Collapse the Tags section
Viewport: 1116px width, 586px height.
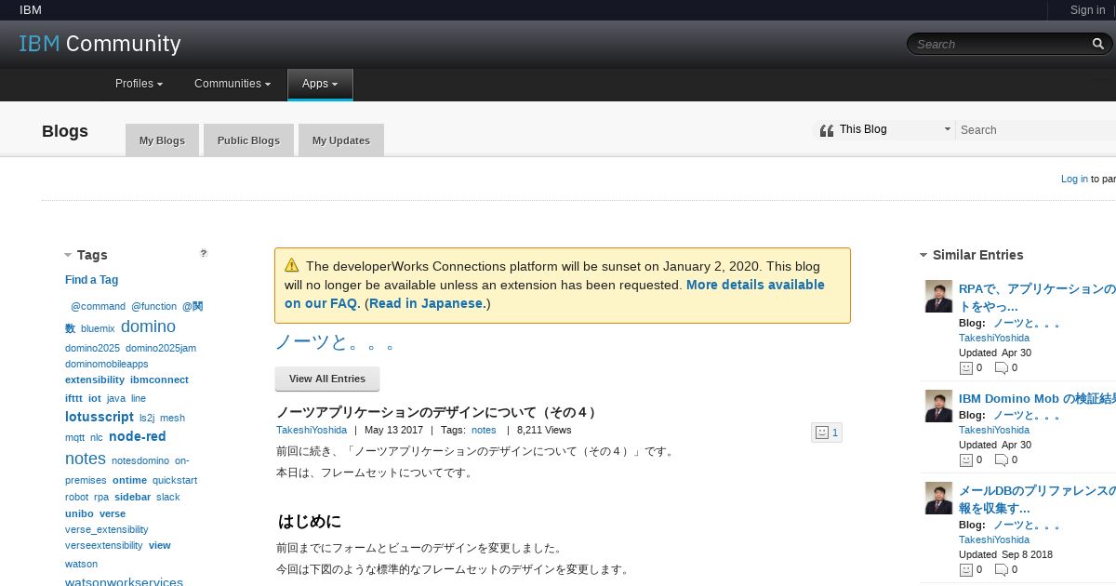click(68, 255)
